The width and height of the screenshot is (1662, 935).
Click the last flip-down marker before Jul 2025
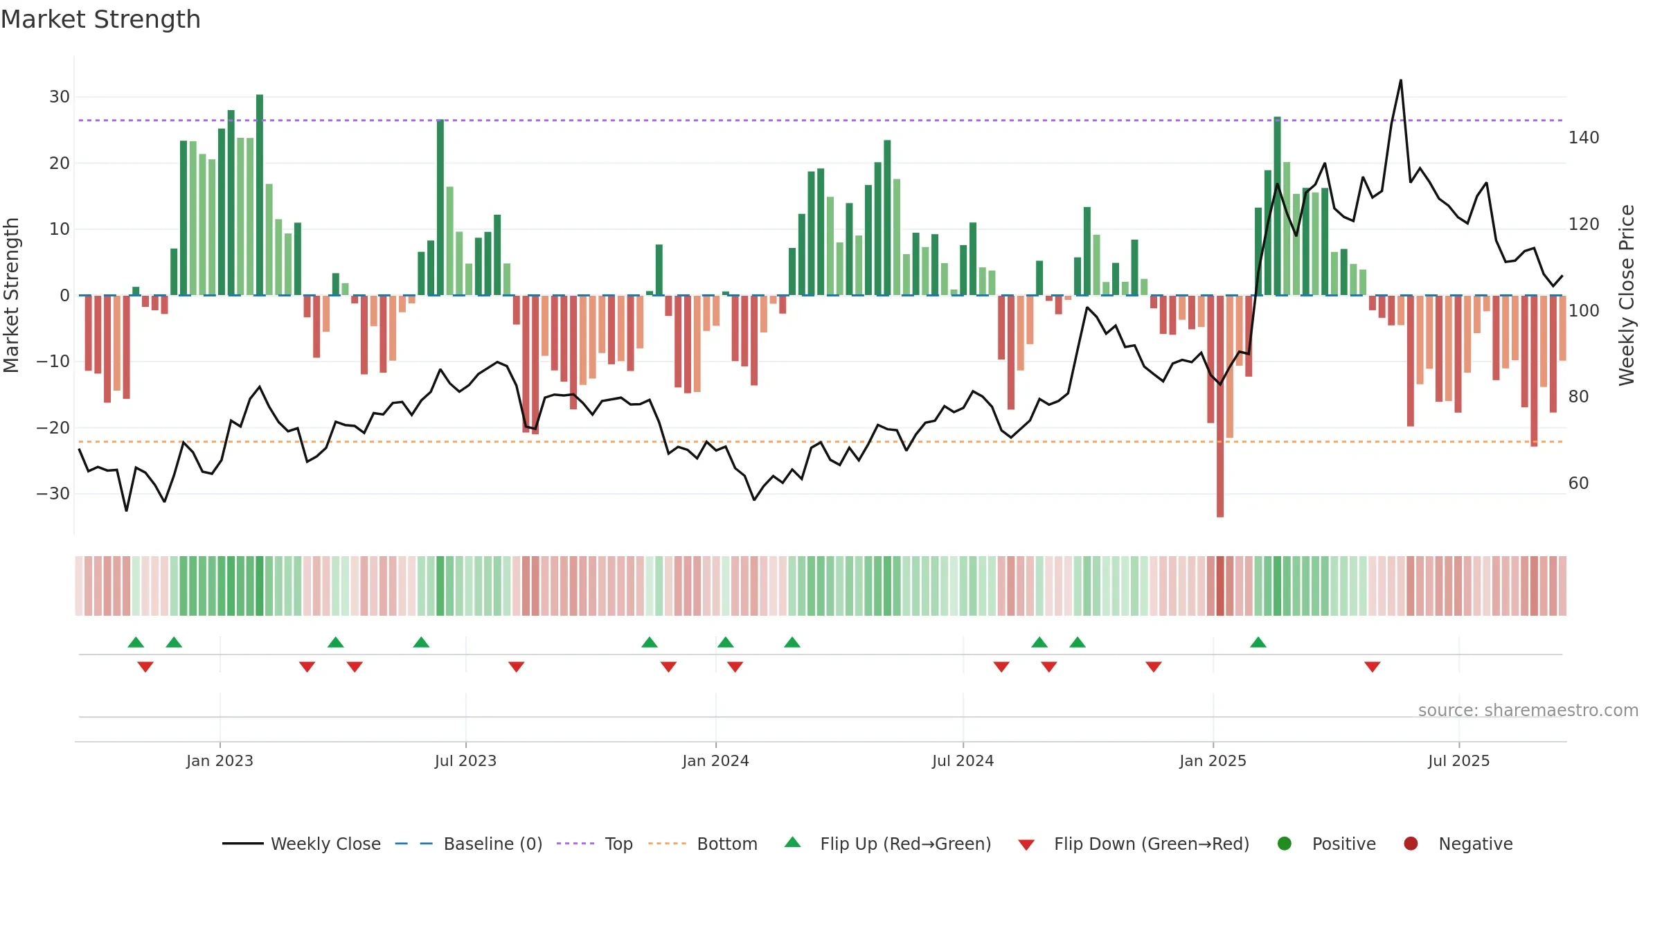pos(1373,667)
